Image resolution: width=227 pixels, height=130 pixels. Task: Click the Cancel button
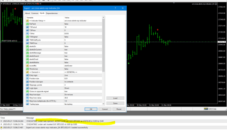point(105,109)
